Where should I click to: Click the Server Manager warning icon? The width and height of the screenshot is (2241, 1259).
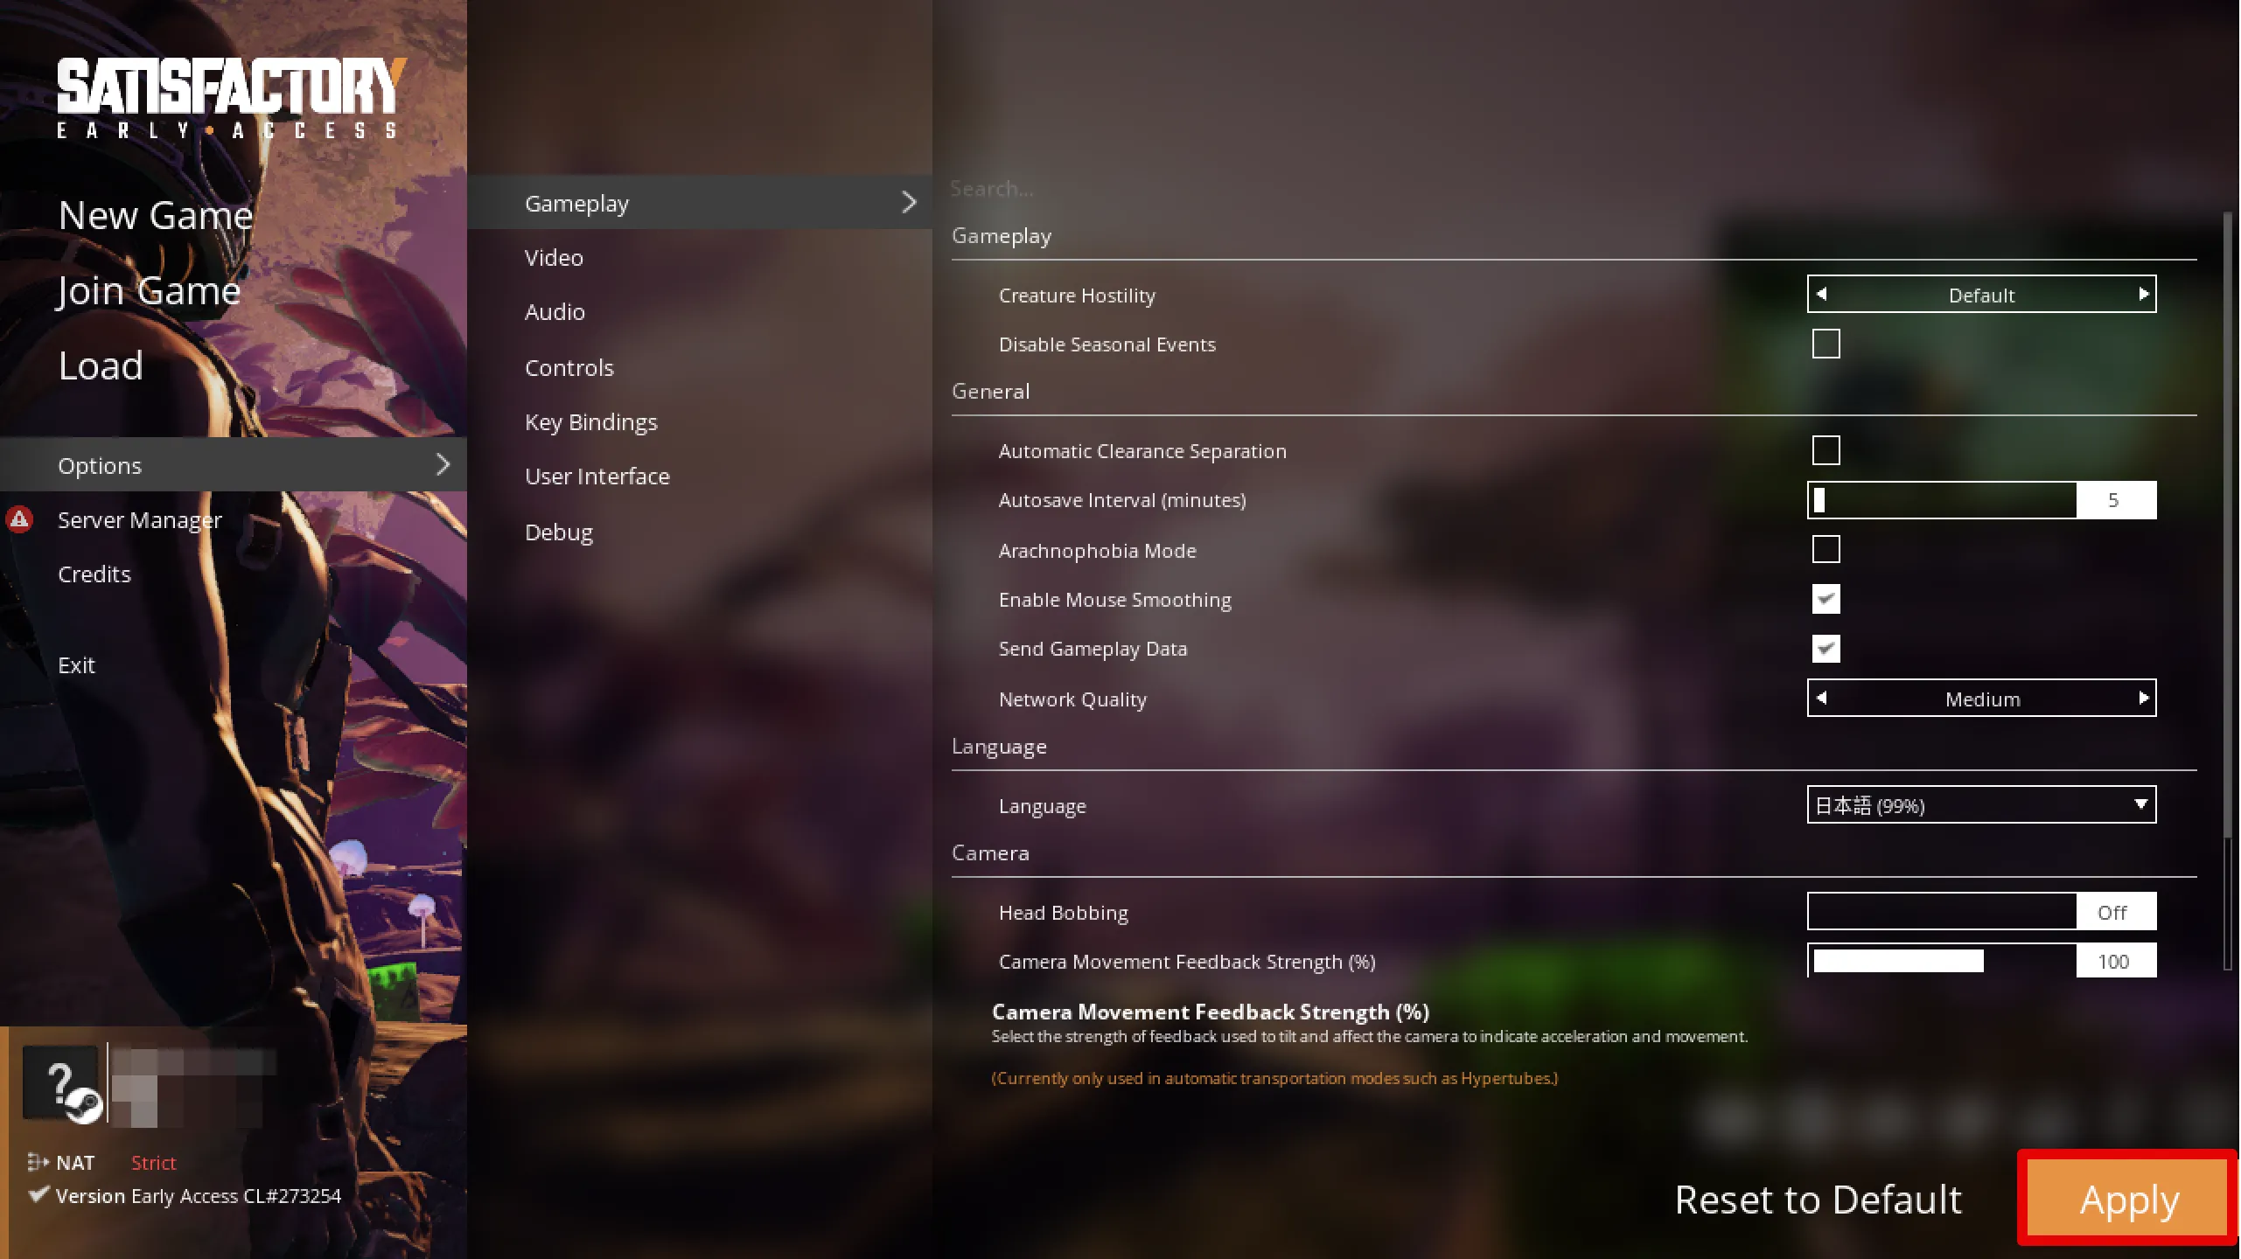click(x=20, y=518)
